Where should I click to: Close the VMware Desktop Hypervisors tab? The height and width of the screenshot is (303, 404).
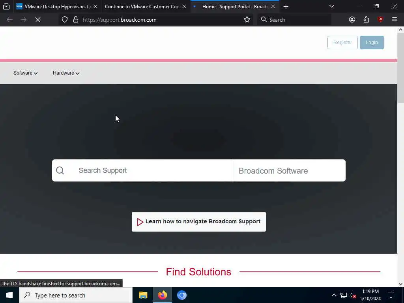[95, 7]
